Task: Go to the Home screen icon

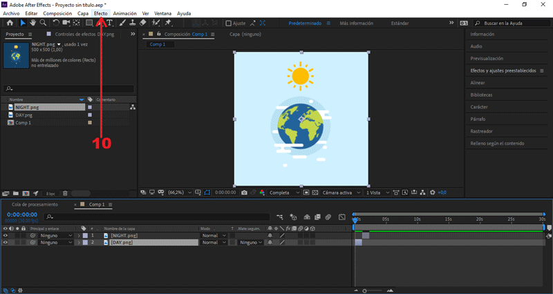Action: 10,23
